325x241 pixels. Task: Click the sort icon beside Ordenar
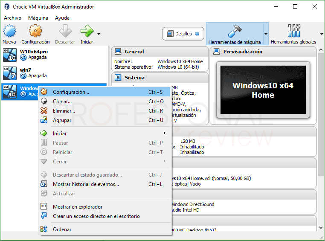44,229
